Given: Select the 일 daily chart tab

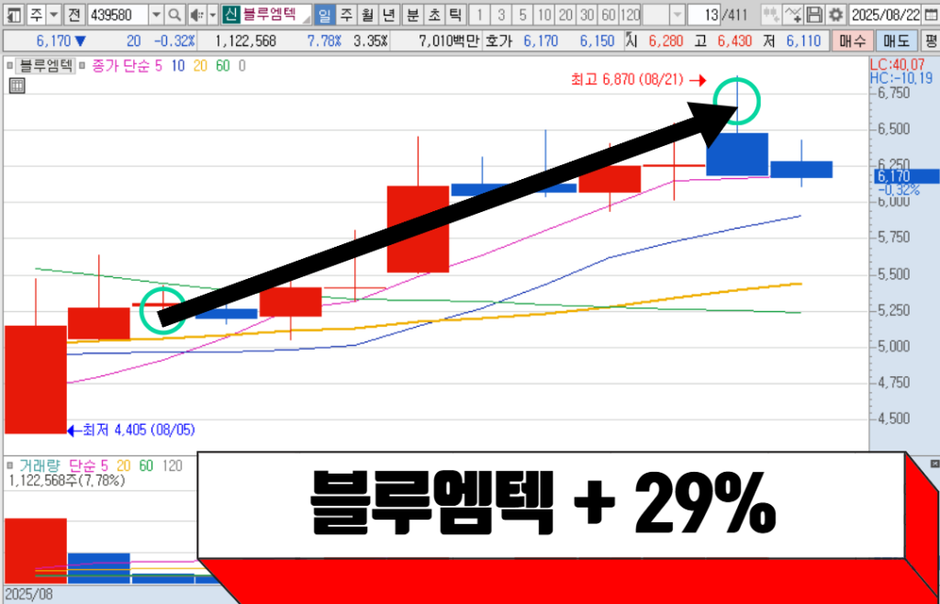Looking at the screenshot, I should click(324, 14).
